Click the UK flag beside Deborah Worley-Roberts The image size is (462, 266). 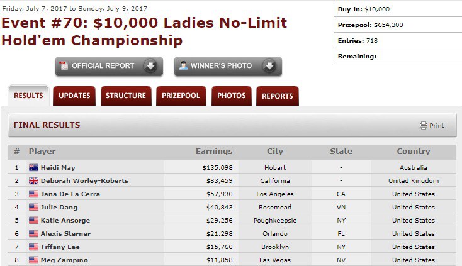[33, 180]
